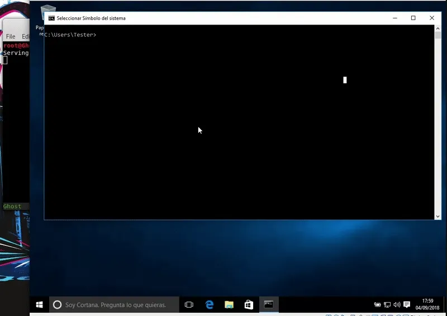Screen dimensions: 447x316
Task: Click the Cortana search box
Action: tap(115, 305)
